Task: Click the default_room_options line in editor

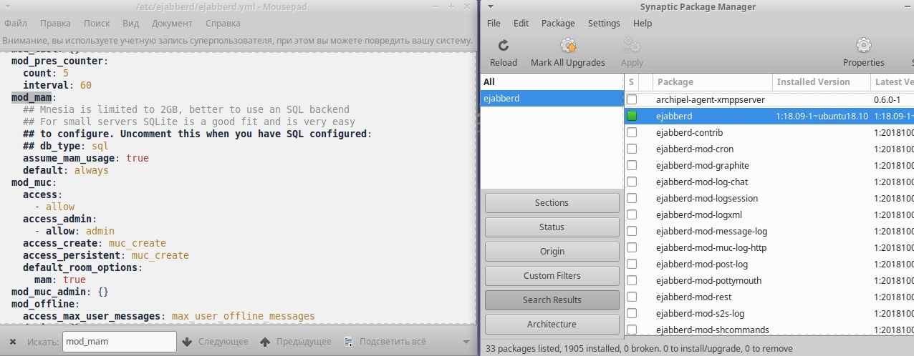Action: 82,267
